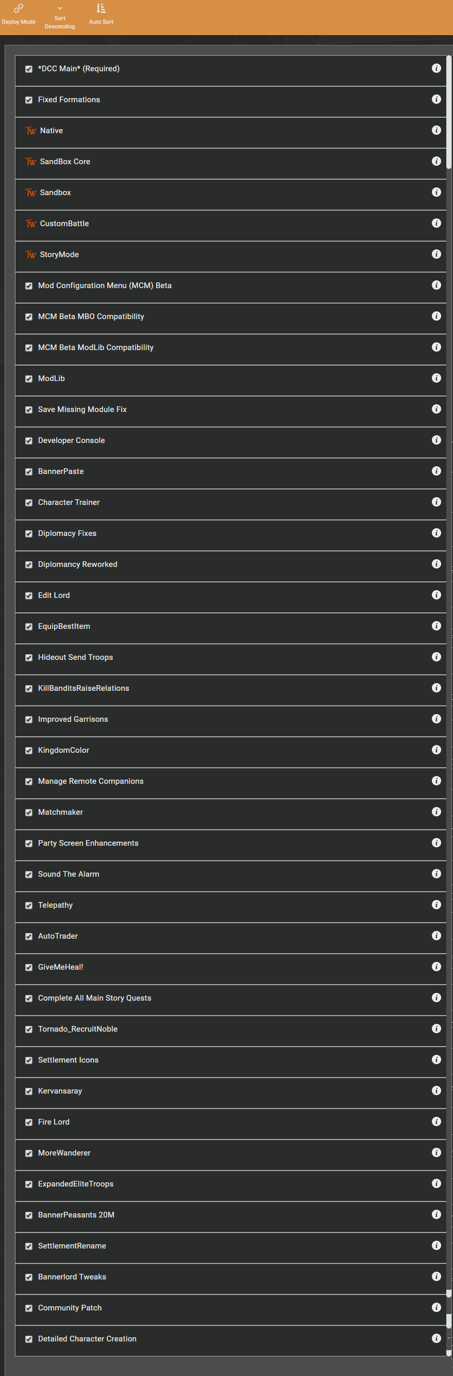Select the Party Screen Enhancements entry
The width and height of the screenshot is (453, 1376).
point(88,843)
